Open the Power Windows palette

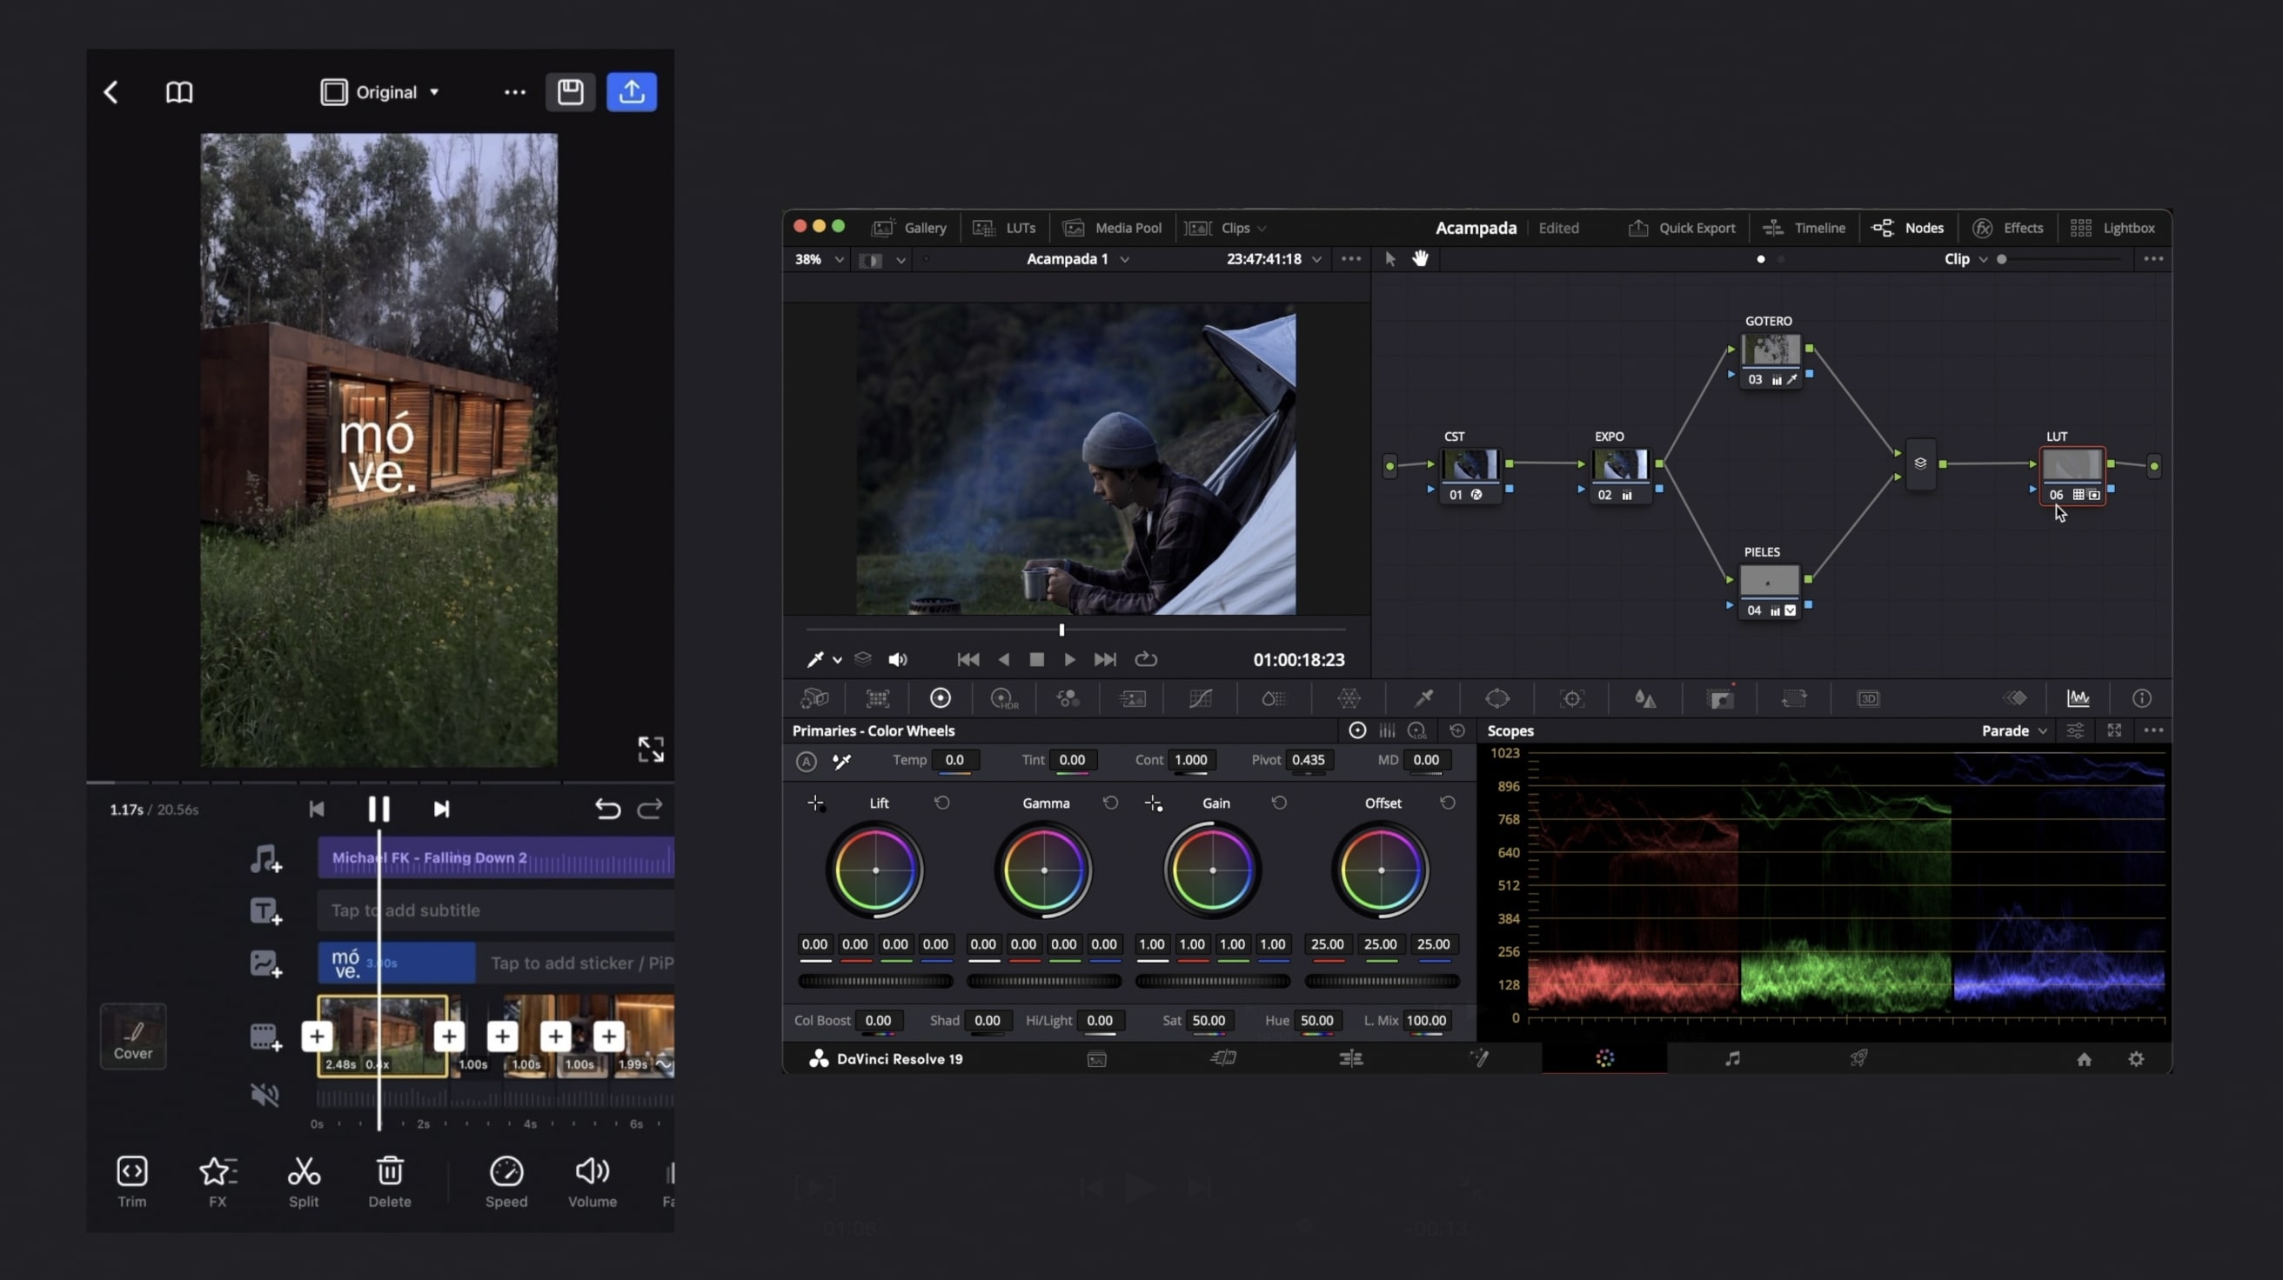(x=1496, y=699)
